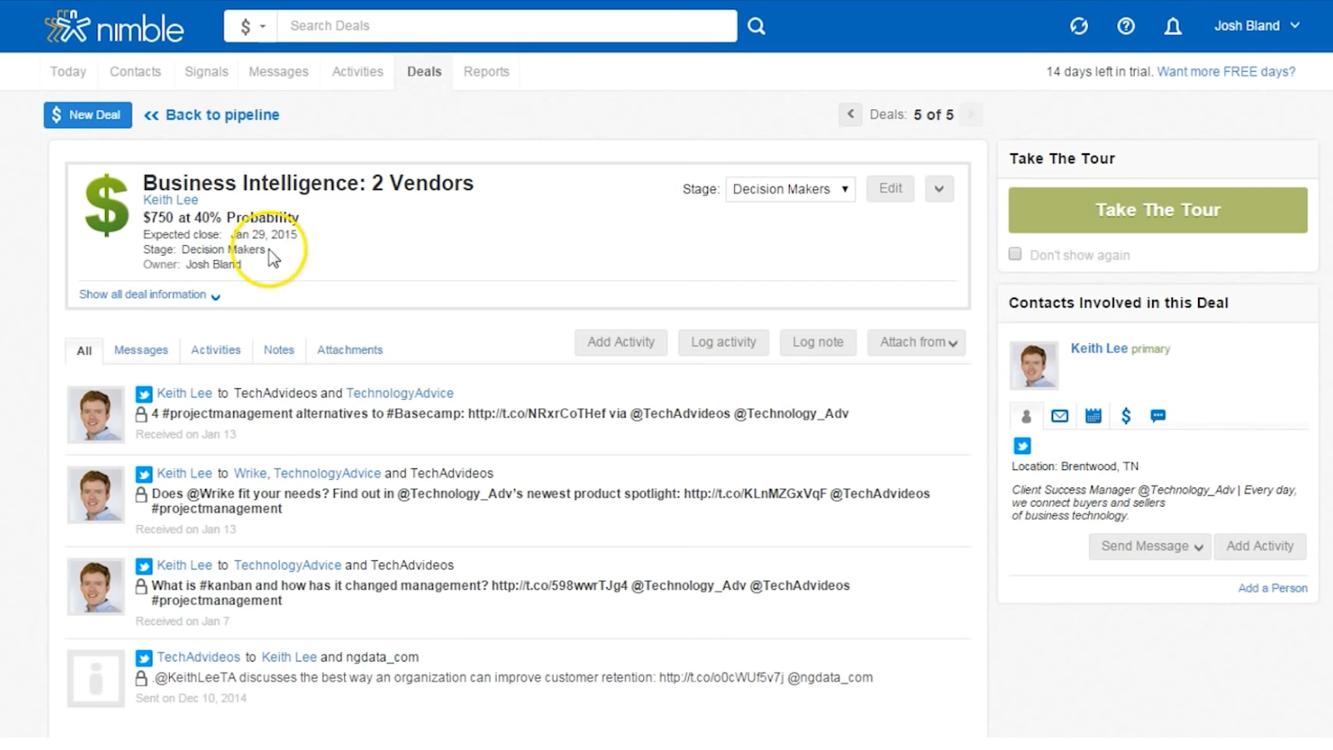
Task: Filter deal feed by Activities
Action: tap(216, 350)
